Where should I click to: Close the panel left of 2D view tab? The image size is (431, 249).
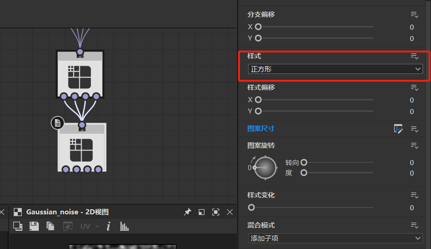point(2,212)
